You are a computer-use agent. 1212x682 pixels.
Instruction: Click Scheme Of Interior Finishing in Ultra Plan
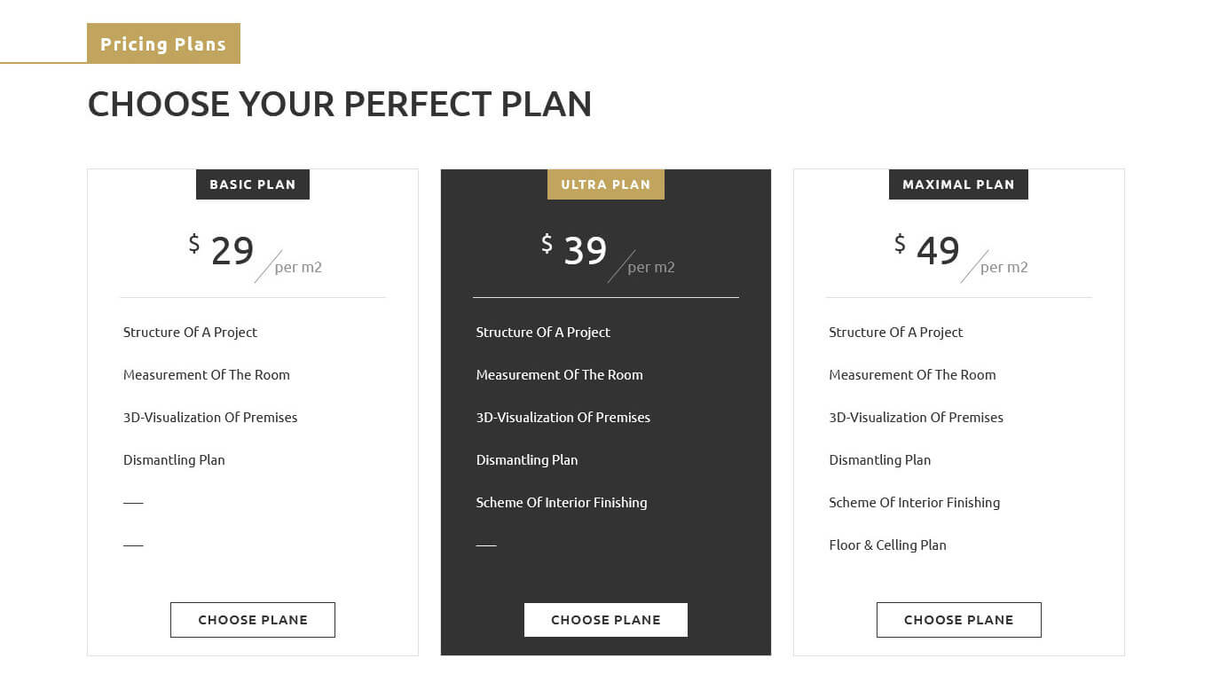[x=562, y=503]
